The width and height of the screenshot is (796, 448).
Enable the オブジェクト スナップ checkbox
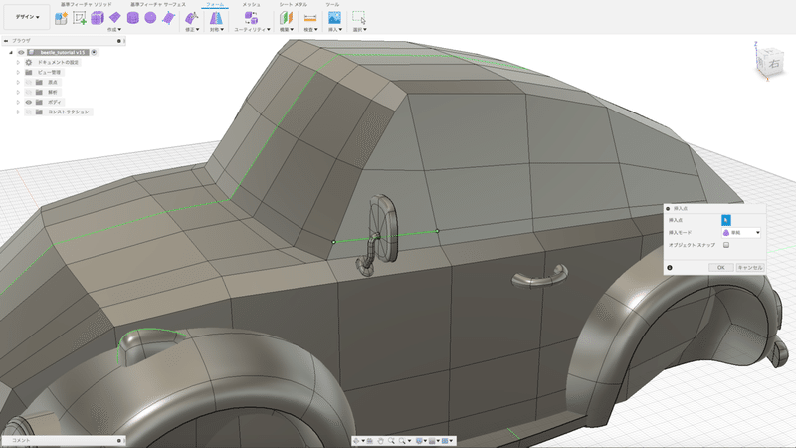(726, 245)
